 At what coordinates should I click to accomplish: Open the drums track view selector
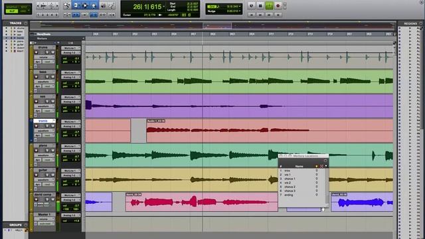(x=44, y=57)
